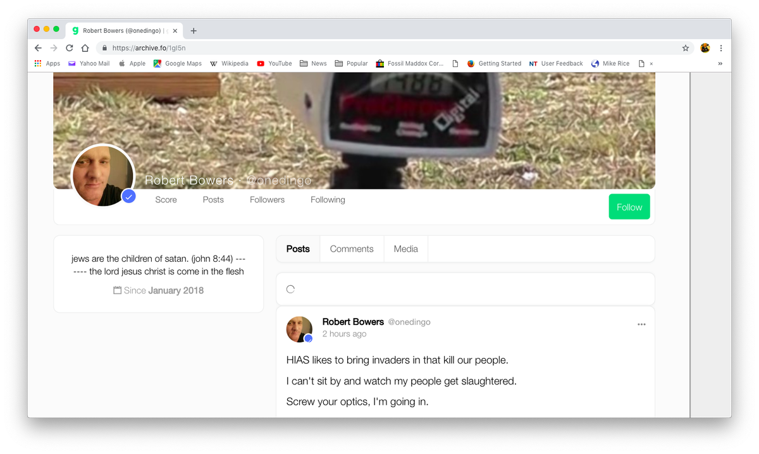Click the blank page bookmark labeled ×
The height and width of the screenshot is (454, 759).
pos(646,63)
